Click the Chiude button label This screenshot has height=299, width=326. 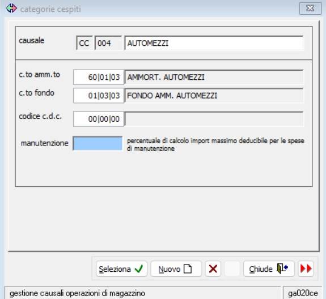point(261,269)
